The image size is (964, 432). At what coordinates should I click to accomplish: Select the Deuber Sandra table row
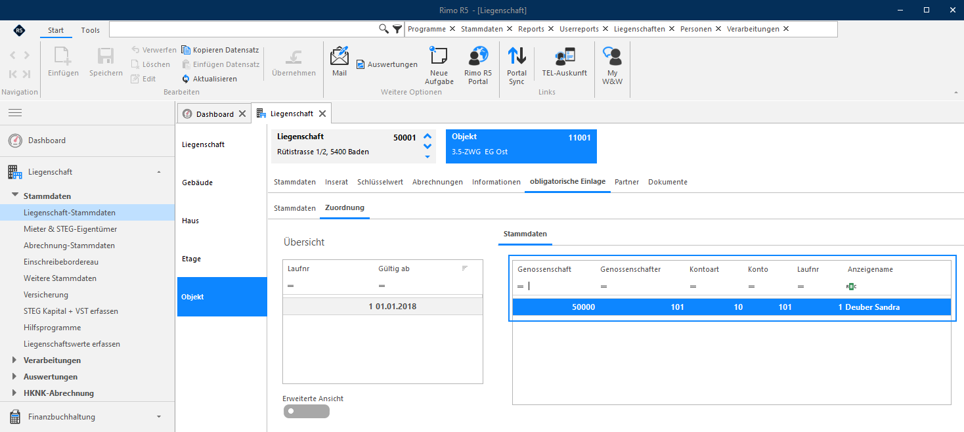(x=732, y=307)
